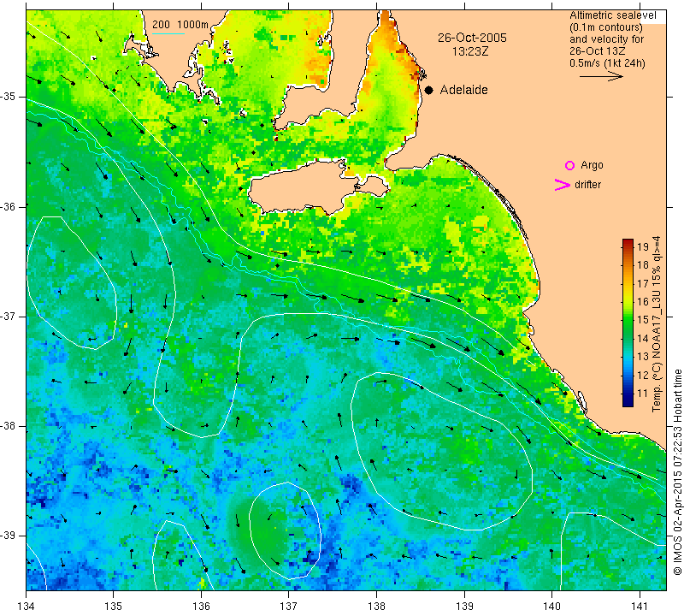This screenshot has width=684, height=616.
Task: Click the longitude 137 axis label
Action: tap(289, 606)
